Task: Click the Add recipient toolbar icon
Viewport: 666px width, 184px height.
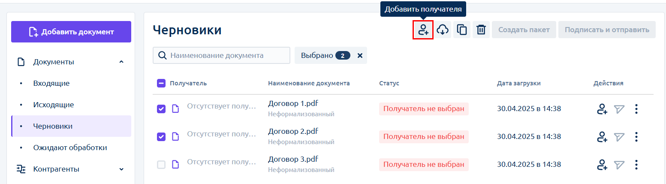Action: [x=423, y=30]
